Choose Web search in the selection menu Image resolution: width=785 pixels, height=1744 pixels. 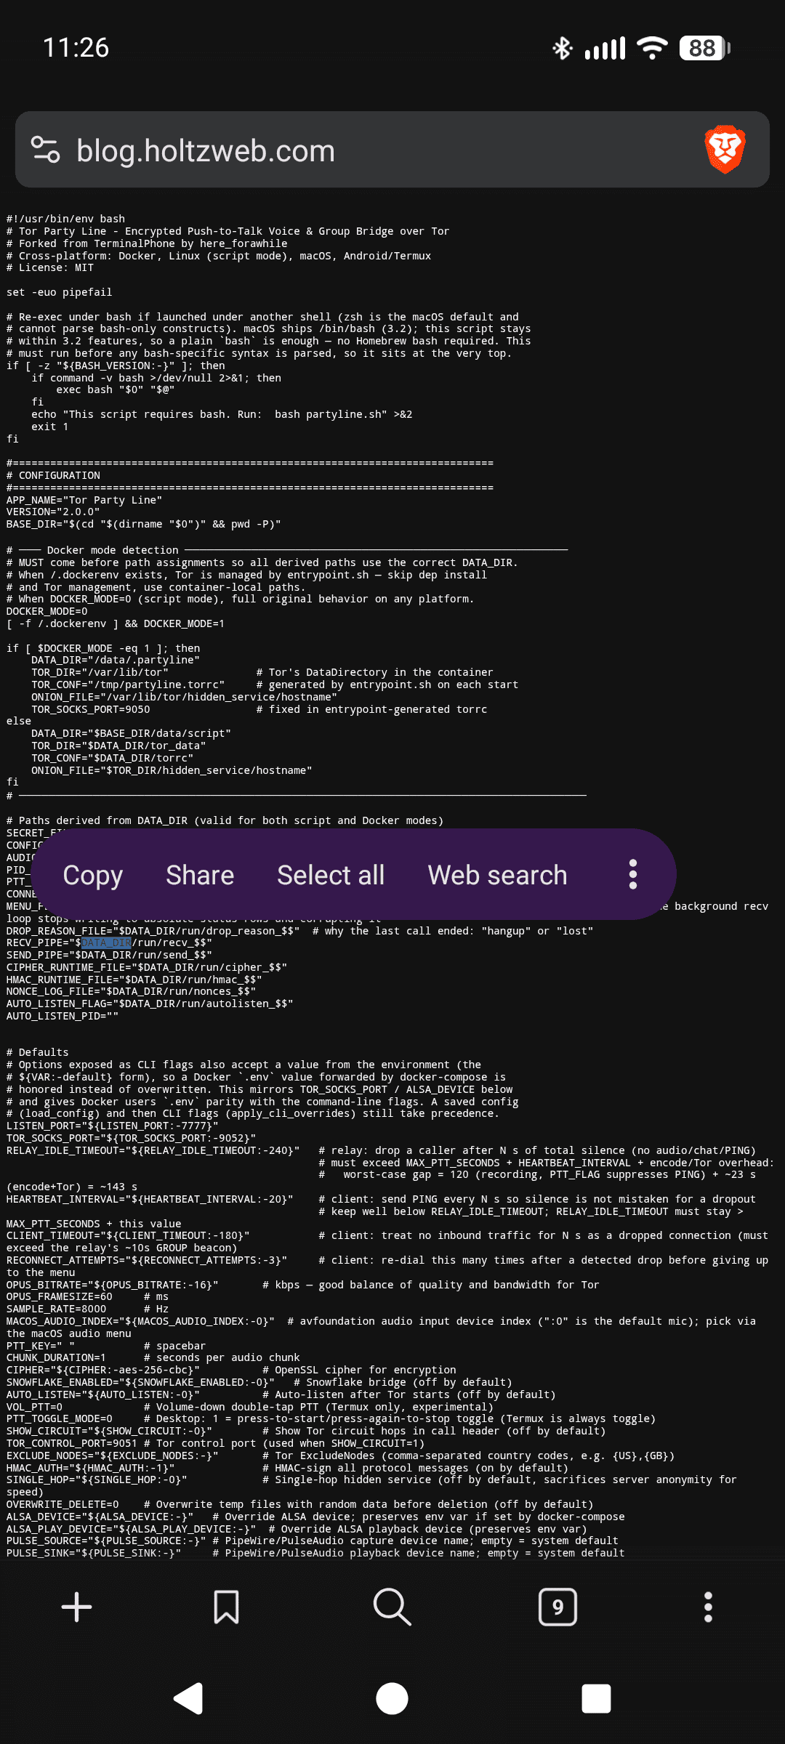tap(497, 875)
